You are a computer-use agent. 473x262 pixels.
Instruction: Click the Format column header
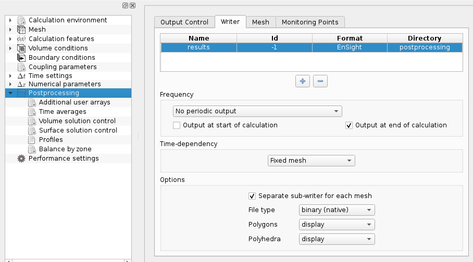[350, 38]
